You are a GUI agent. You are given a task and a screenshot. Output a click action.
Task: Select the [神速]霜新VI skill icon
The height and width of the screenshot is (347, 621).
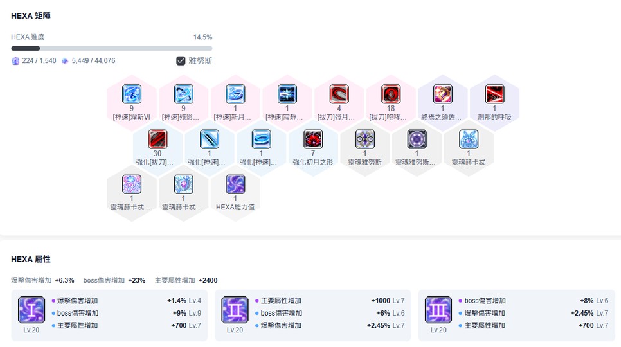pos(132,94)
